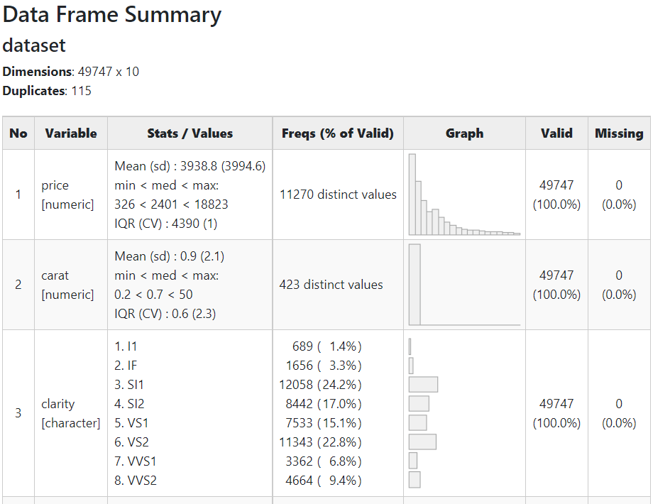
Task: Click the carat histogram graph
Action: click(464, 285)
